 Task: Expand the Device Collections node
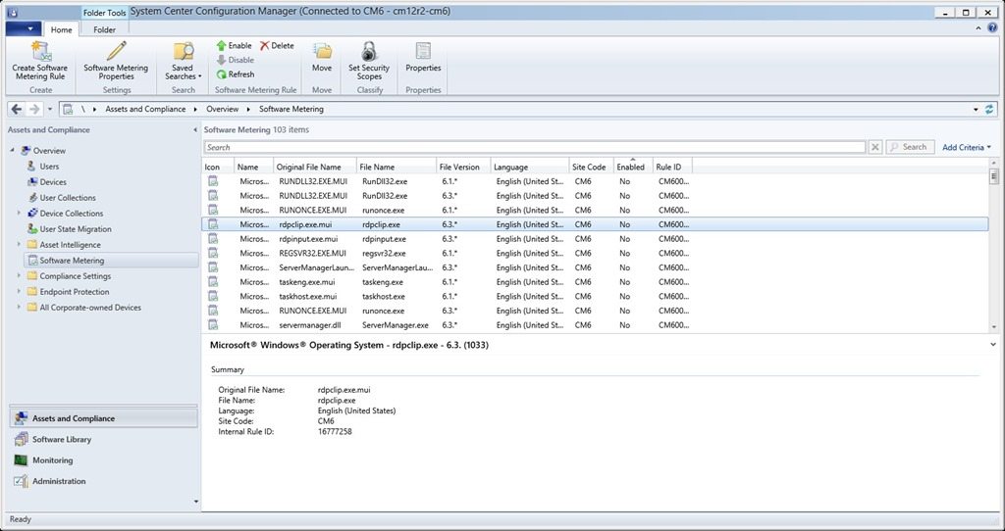point(20,213)
